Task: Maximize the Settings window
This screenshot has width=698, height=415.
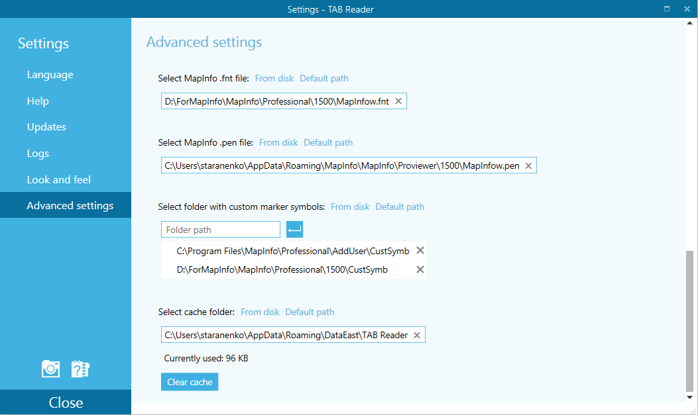Action: pyautogui.click(x=667, y=9)
